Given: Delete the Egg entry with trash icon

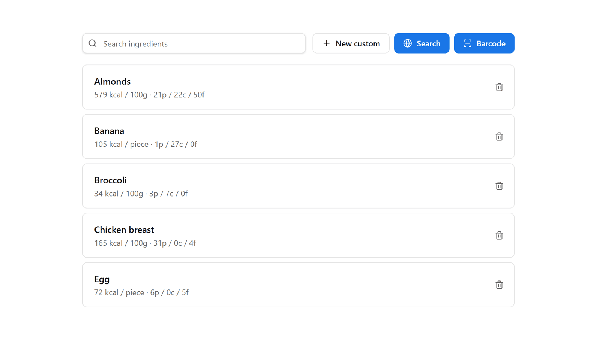Looking at the screenshot, I should (499, 285).
